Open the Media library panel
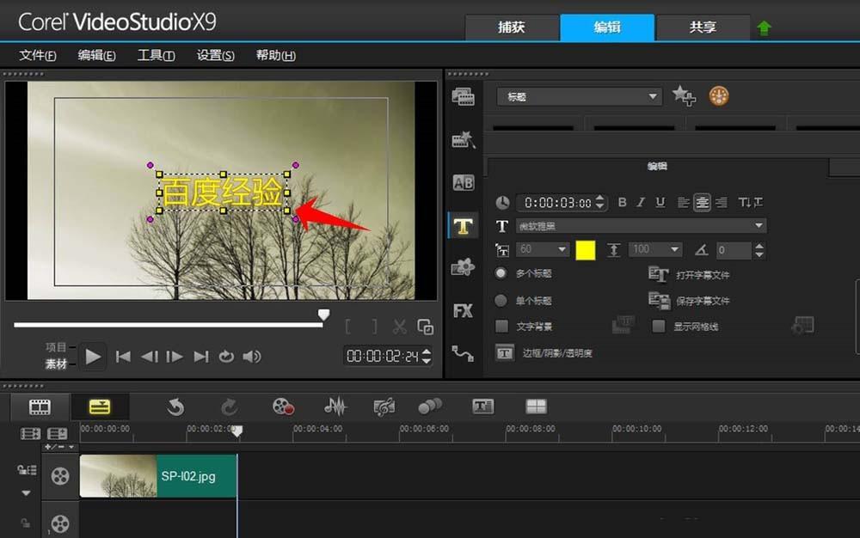 464,96
